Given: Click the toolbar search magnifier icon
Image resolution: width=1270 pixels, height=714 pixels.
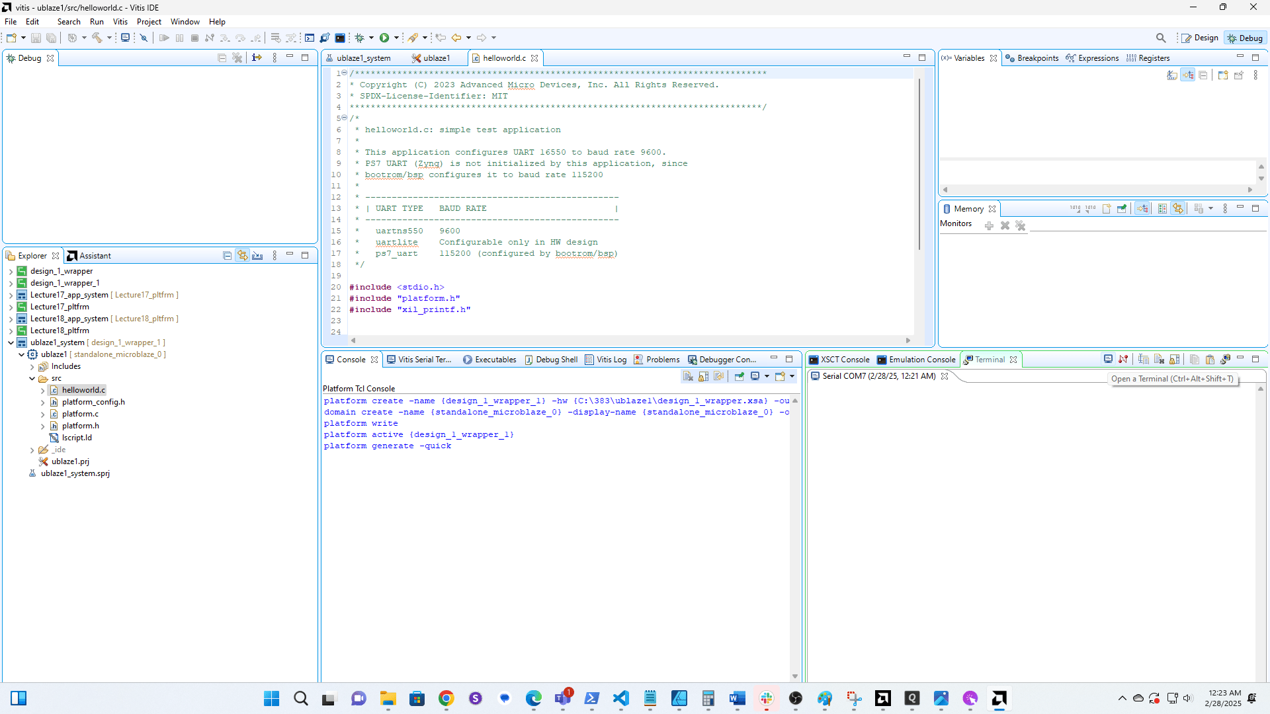Looking at the screenshot, I should coord(1161,38).
